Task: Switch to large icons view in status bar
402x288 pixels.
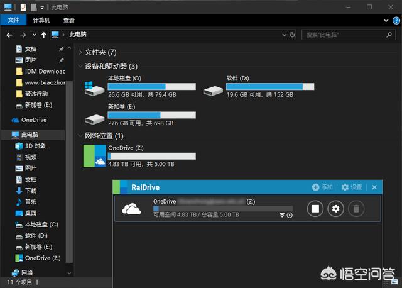Action: (x=394, y=282)
